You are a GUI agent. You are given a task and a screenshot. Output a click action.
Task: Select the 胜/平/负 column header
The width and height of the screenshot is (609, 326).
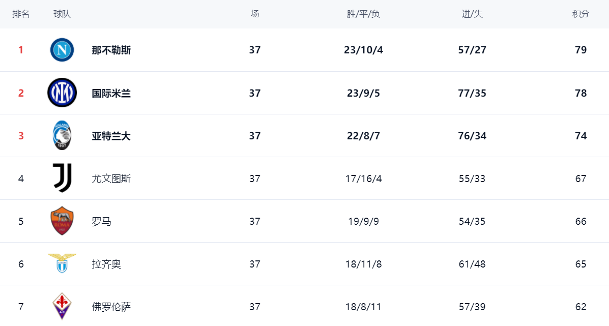click(x=363, y=14)
